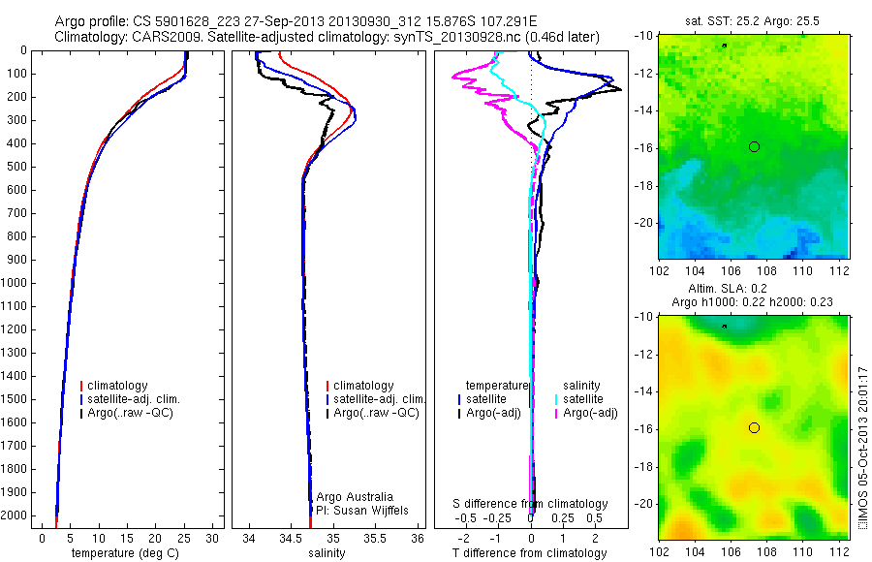The image size is (872, 562).
Task: Click 'climatology' in the salinity panel legend
Action: (363, 386)
